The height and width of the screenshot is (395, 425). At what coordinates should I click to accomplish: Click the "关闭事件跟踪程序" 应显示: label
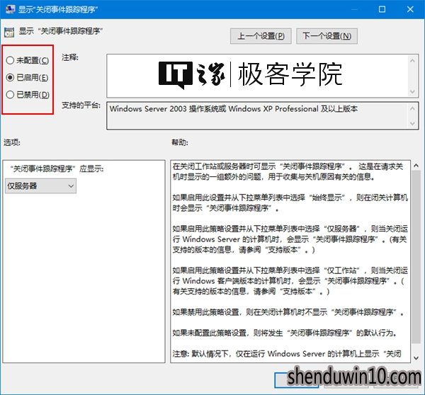pos(57,168)
